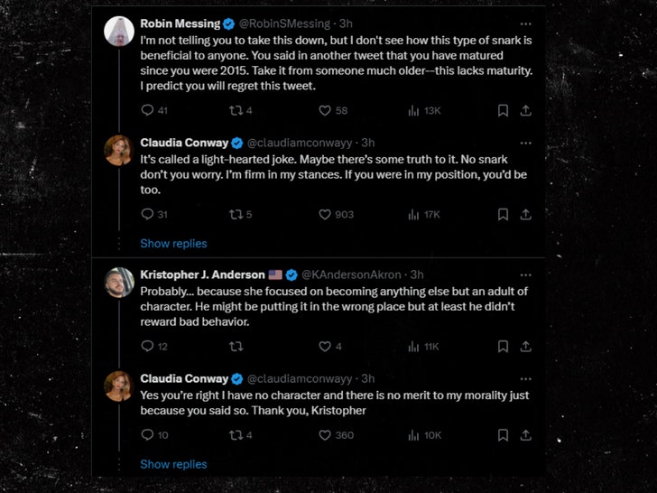Screen dimensions: 657x493
Task: Retweet Claudia's light-hearted joke reply
Action: point(236,214)
